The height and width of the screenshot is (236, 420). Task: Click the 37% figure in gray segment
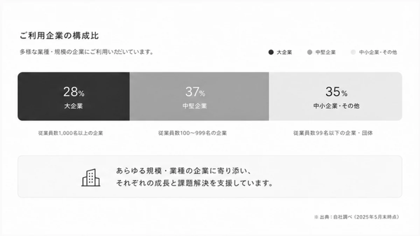pos(195,92)
